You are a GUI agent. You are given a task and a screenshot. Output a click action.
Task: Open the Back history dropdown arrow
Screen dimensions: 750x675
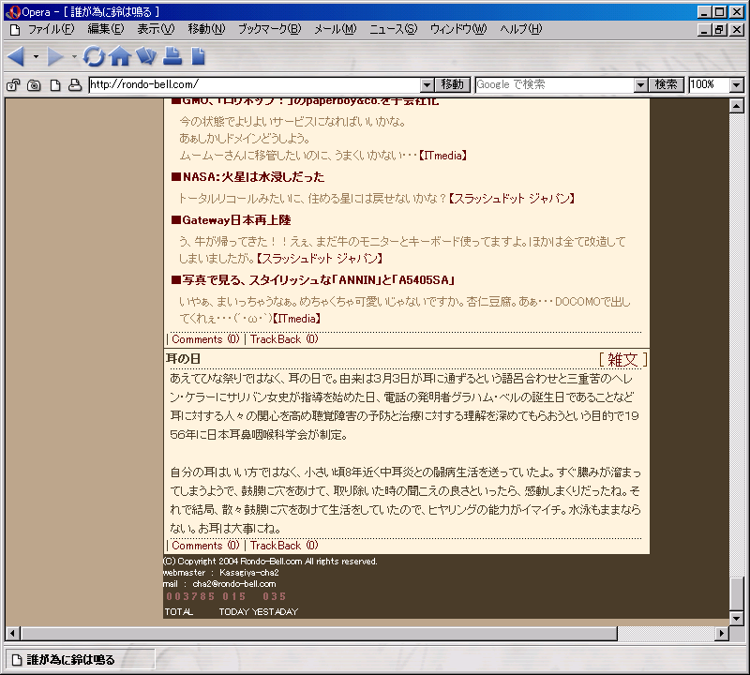click(36, 57)
